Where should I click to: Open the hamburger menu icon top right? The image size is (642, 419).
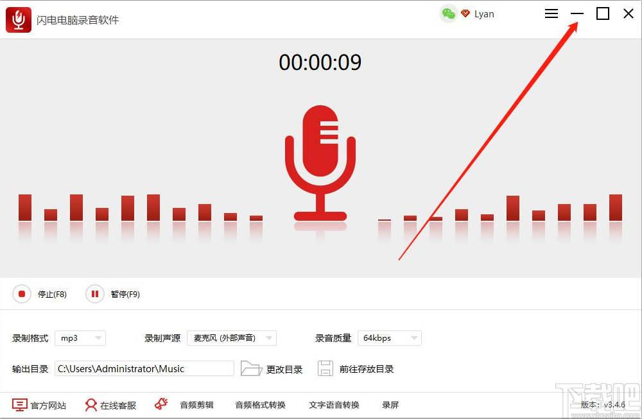(x=551, y=13)
